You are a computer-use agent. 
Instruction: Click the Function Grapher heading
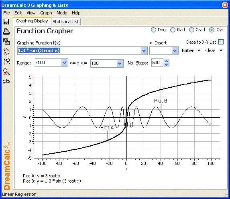[45, 31]
